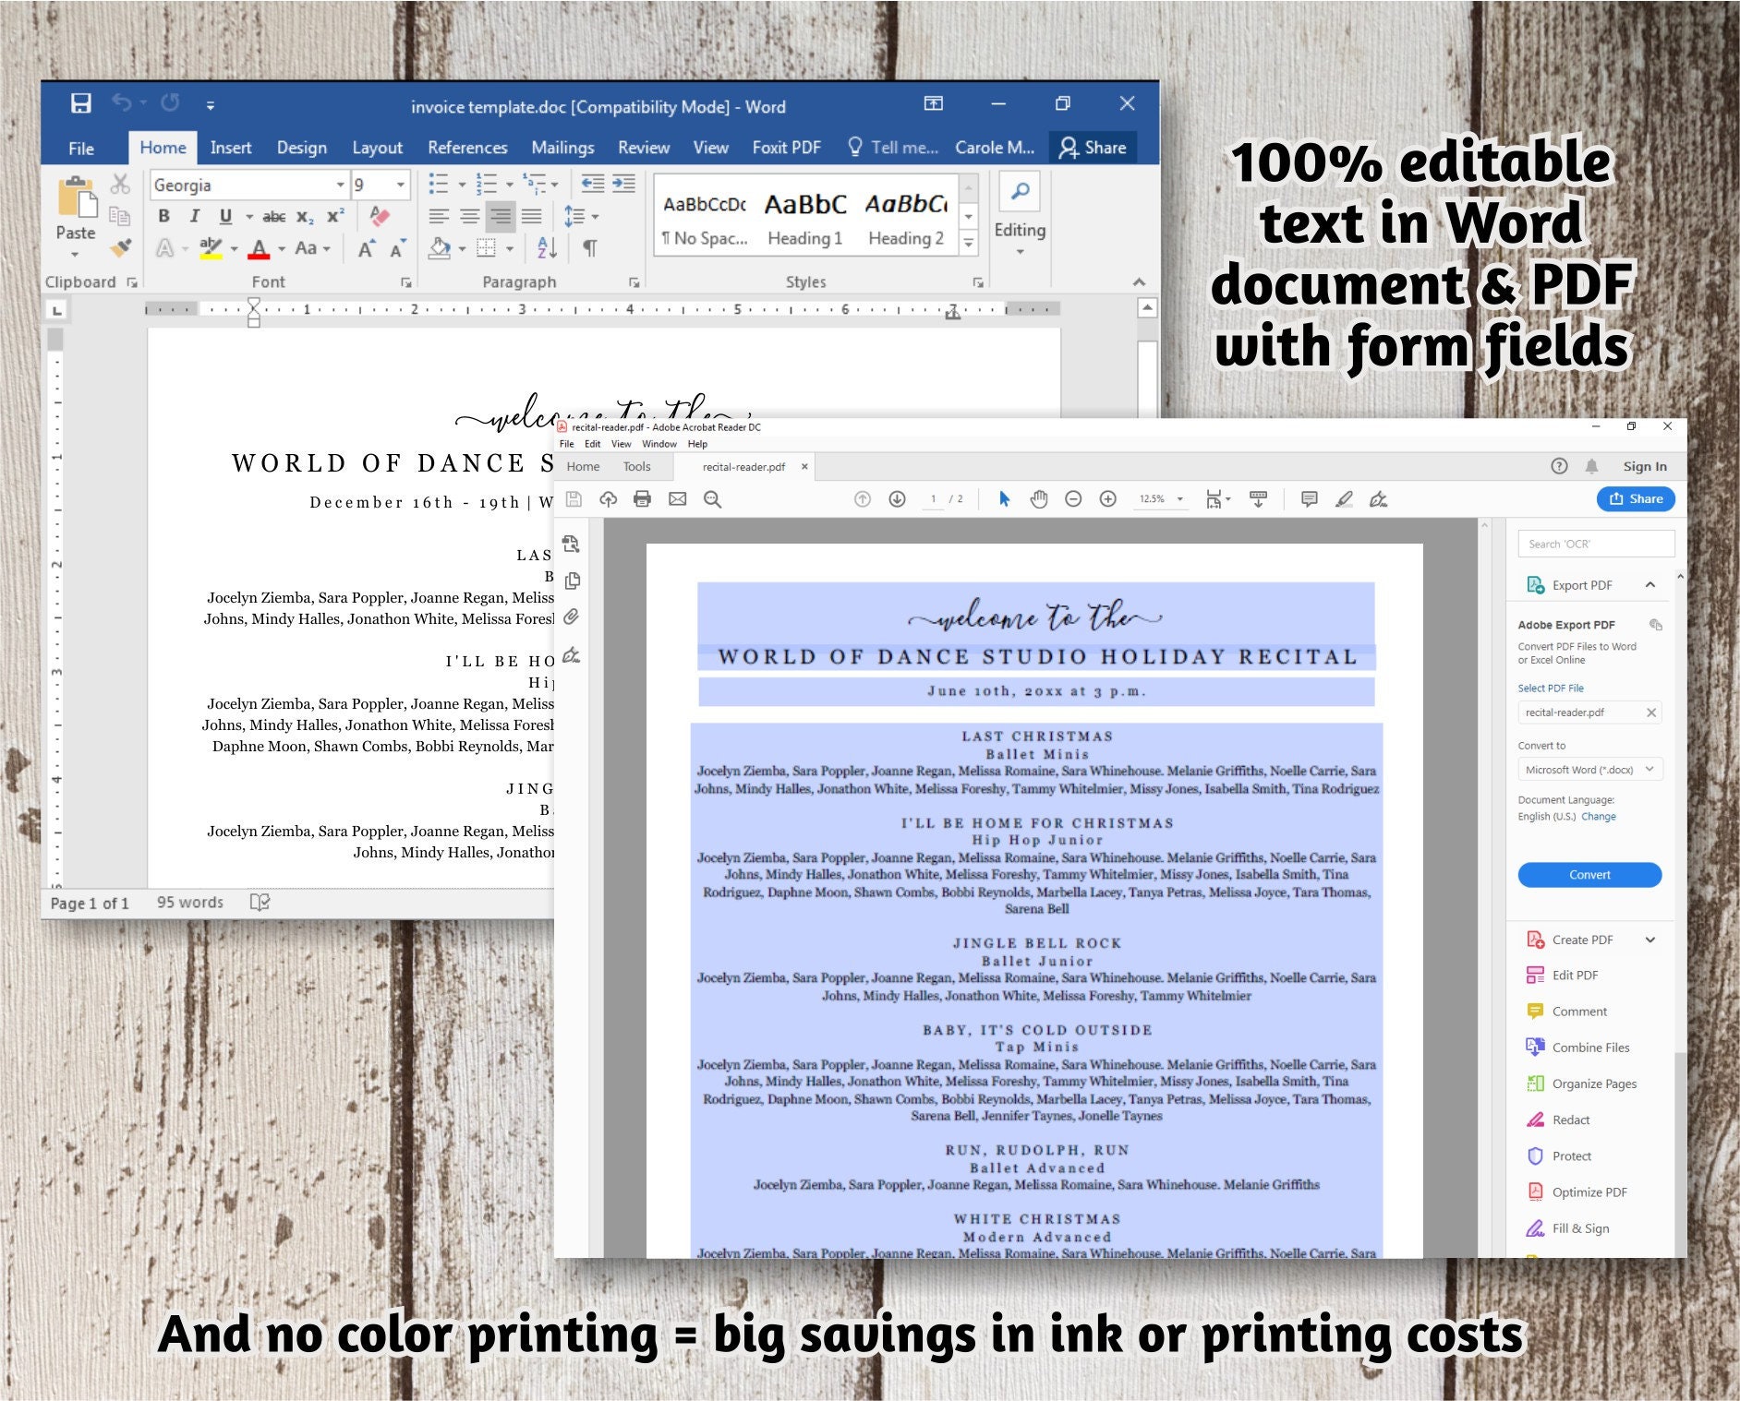
Task: Click the email envelope icon in Acrobat
Action: coord(677,499)
